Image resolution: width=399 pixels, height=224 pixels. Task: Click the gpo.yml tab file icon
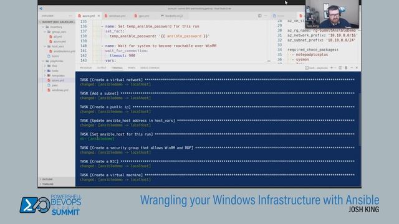(x=136, y=16)
